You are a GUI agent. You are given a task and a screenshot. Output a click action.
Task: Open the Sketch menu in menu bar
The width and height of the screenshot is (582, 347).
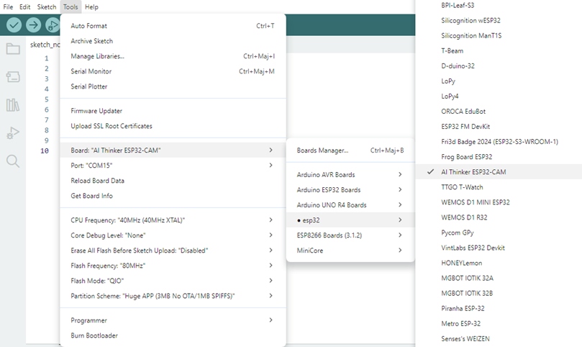pyautogui.click(x=47, y=6)
